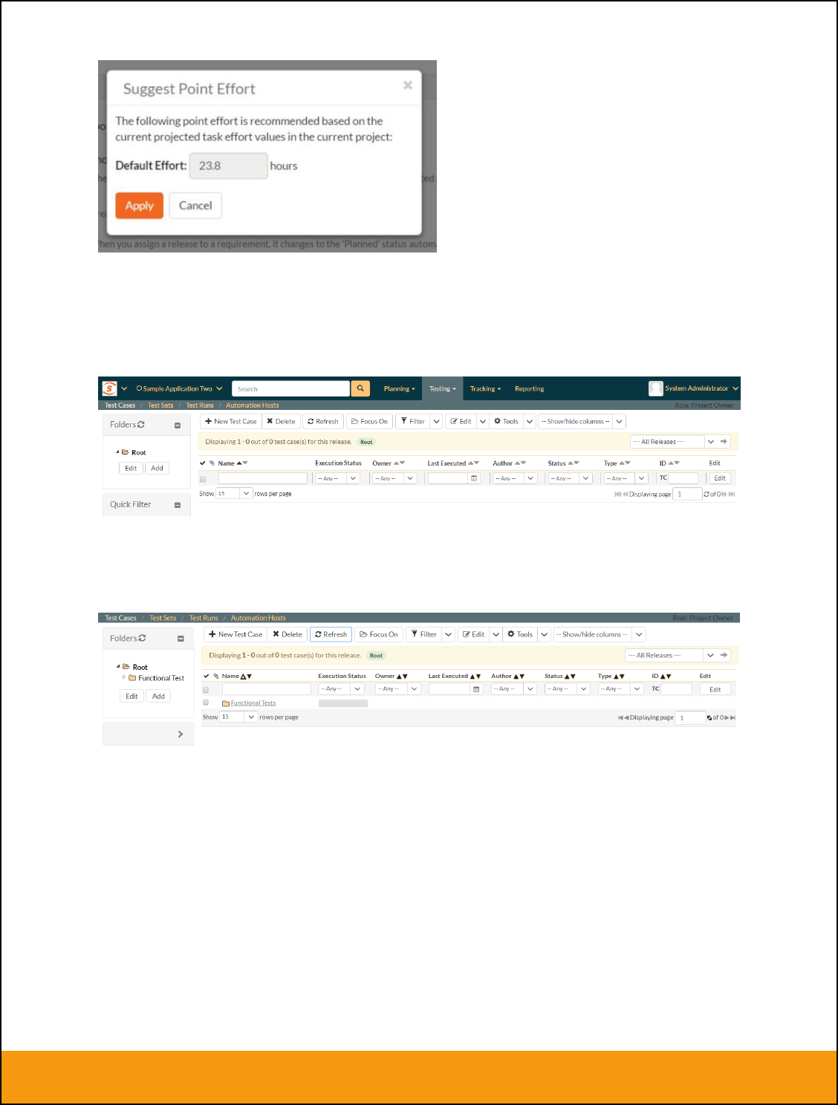This screenshot has height=1105, width=838.
Task: Open Filter dropdown arrow in lower toolbar
Action: (x=448, y=634)
